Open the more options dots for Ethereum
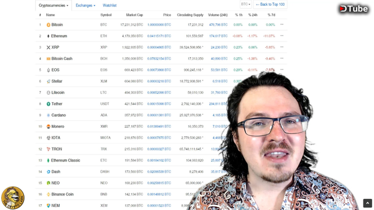This screenshot has height=210, width=374. 282,36
